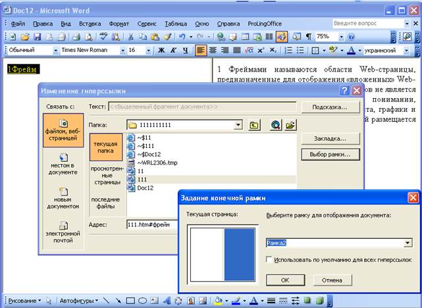Click the Browse the Web icon in dialog
This screenshot has width=422, height=308.
click(x=276, y=125)
